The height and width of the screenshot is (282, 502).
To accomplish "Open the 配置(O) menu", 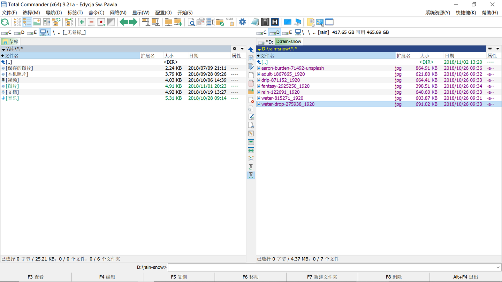I will [x=163, y=13].
